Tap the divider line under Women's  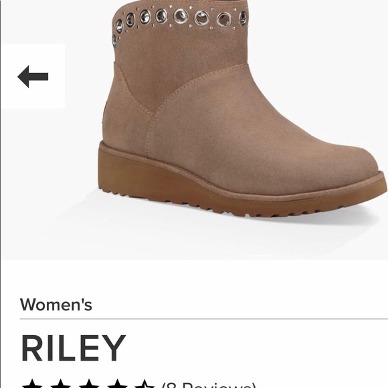(204, 319)
